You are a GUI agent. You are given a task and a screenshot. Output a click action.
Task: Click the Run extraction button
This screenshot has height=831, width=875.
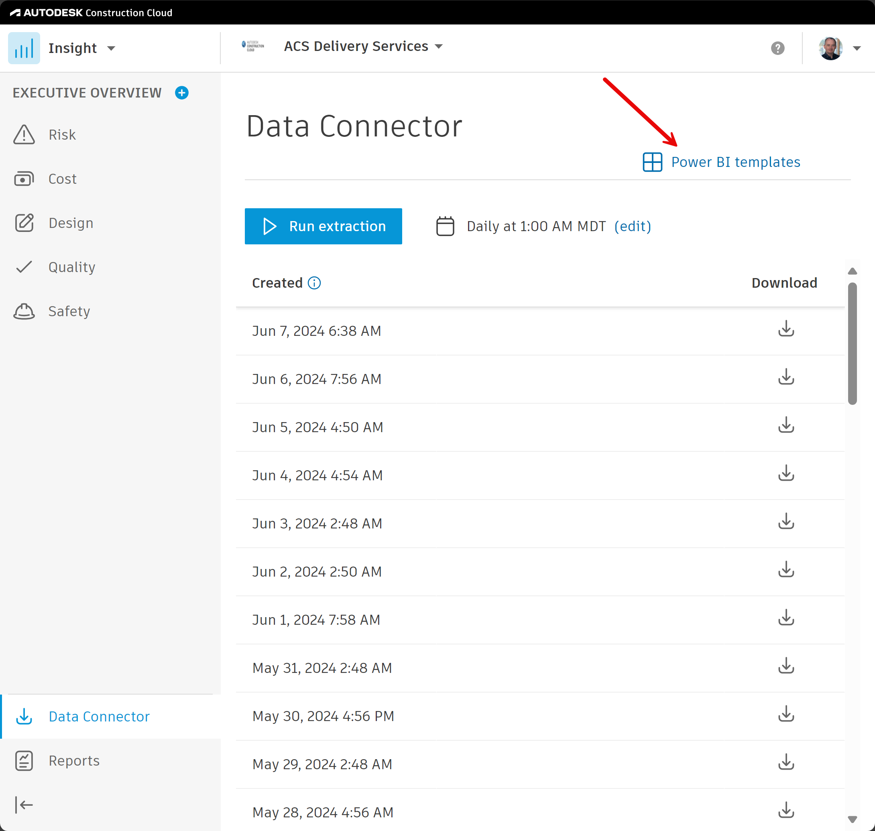coord(324,226)
